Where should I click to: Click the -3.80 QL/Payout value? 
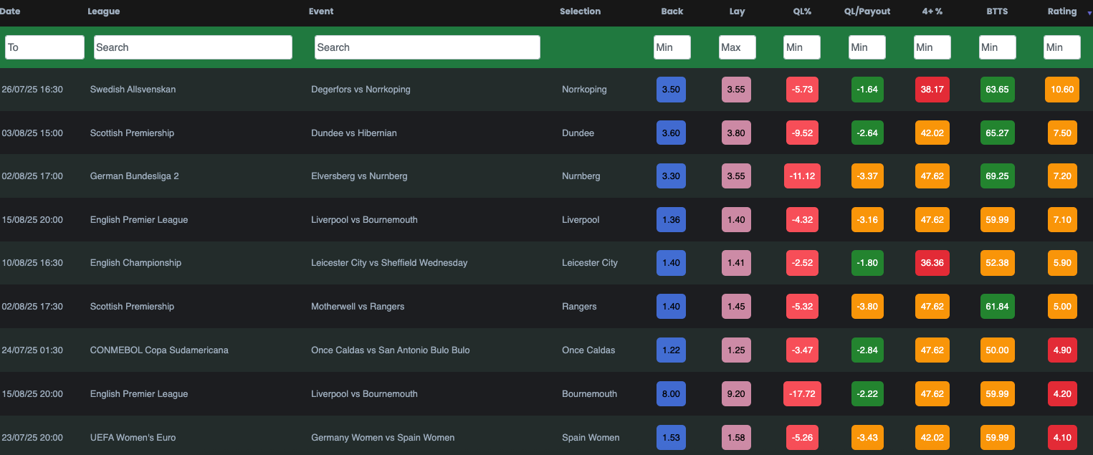868,307
